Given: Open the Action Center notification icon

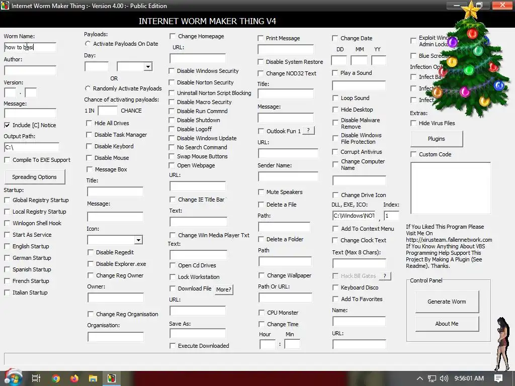Looking at the screenshot, I should [498, 378].
